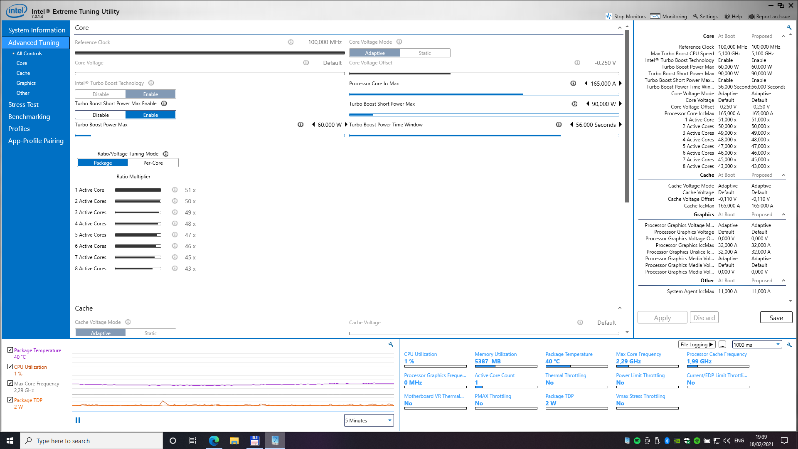
Task: Click monitor panel wrench icon
Action: (789, 345)
